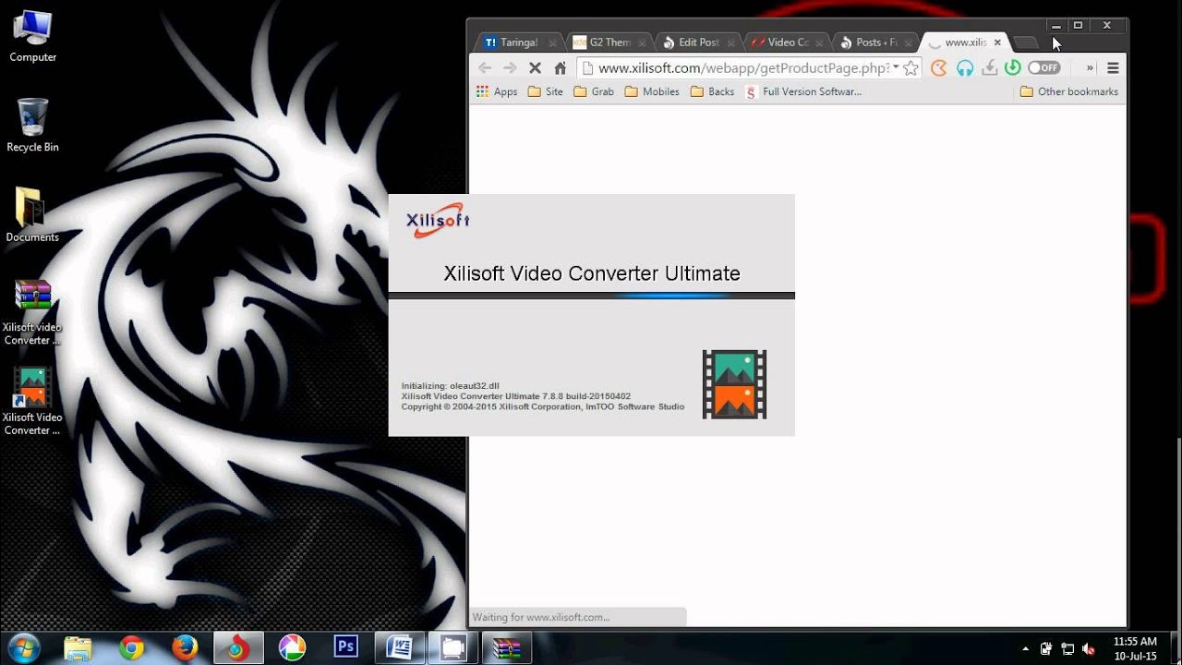
Task: Open the Site bookmarks folder
Action: click(x=545, y=91)
